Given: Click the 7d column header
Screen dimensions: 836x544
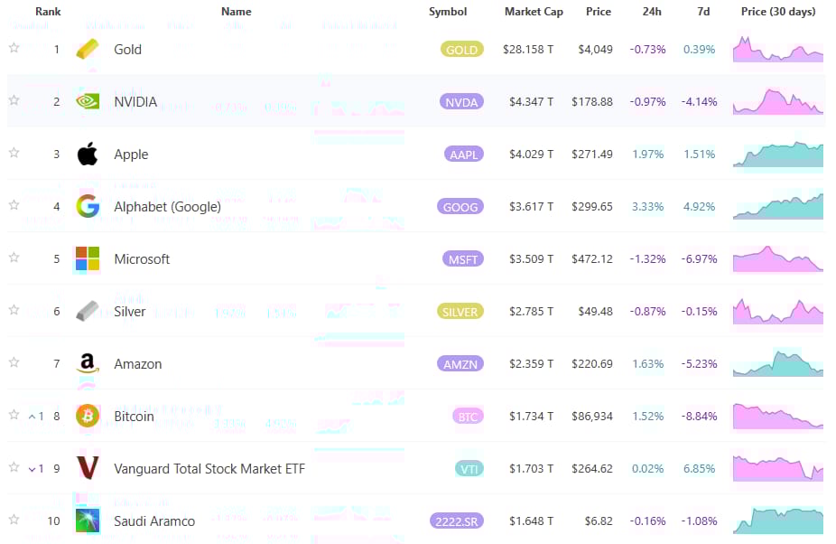Looking at the screenshot, I should click(703, 12).
